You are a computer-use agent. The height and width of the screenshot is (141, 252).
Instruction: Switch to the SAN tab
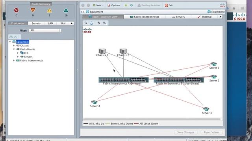pyautogui.click(x=63, y=23)
